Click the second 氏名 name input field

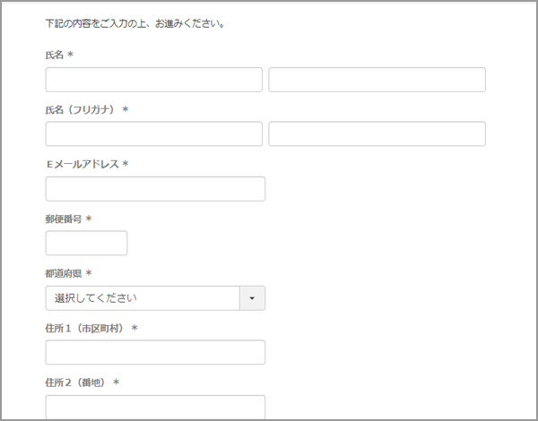click(377, 80)
